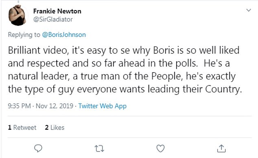258x158 pixels.
Task: Like the tweet with the heart icon
Action: pyautogui.click(x=160, y=149)
